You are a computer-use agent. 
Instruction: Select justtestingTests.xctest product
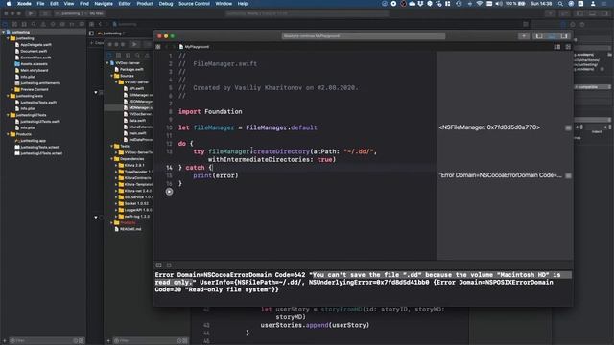pyautogui.click(x=39, y=147)
